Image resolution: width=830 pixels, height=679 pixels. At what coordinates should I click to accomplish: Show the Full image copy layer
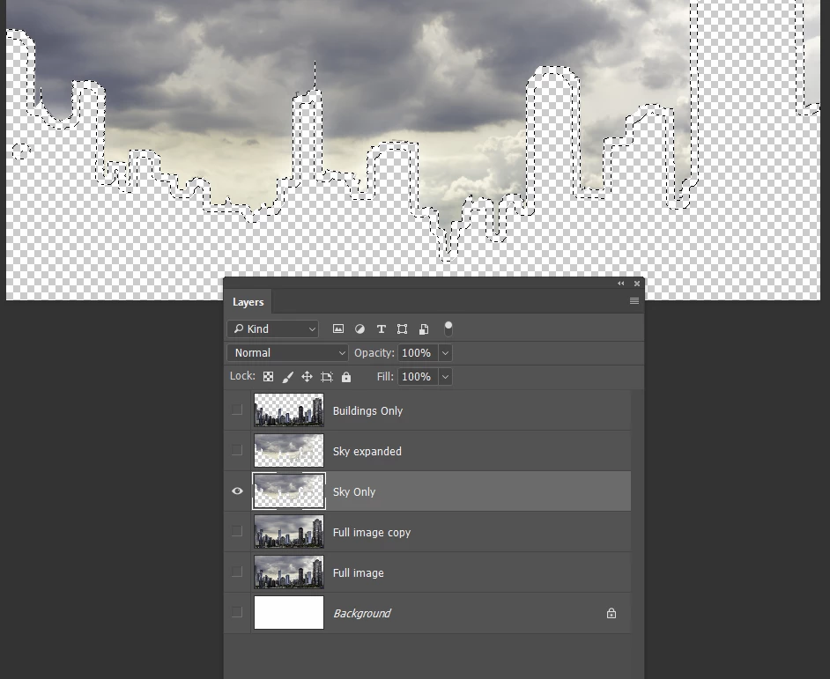point(237,531)
